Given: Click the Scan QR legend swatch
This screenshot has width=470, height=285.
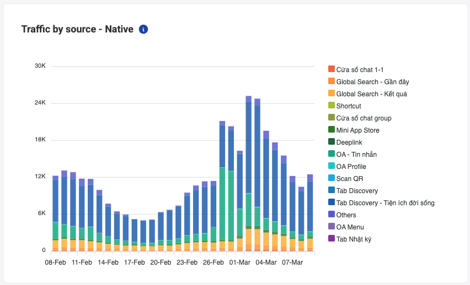Looking at the screenshot, I should [x=331, y=178].
